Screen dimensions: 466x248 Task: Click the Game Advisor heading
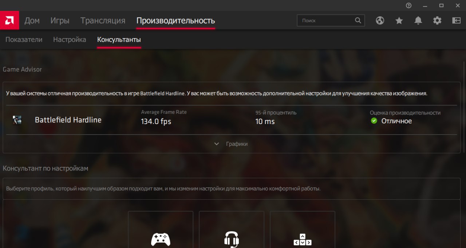tap(22, 69)
